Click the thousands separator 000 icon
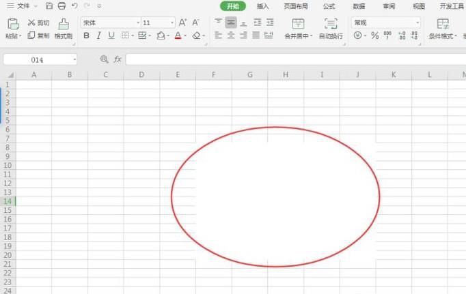Viewport: 466px width, 294px height. coord(387,35)
